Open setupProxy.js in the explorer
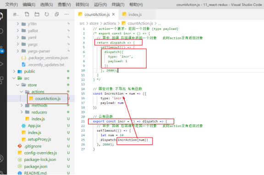 [x=41, y=139]
